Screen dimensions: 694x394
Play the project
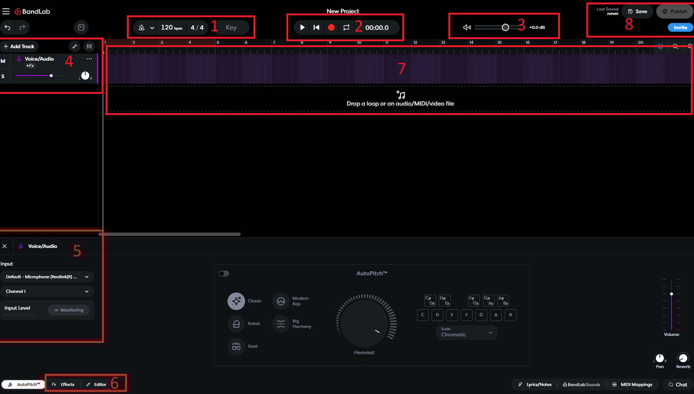pyautogui.click(x=302, y=27)
